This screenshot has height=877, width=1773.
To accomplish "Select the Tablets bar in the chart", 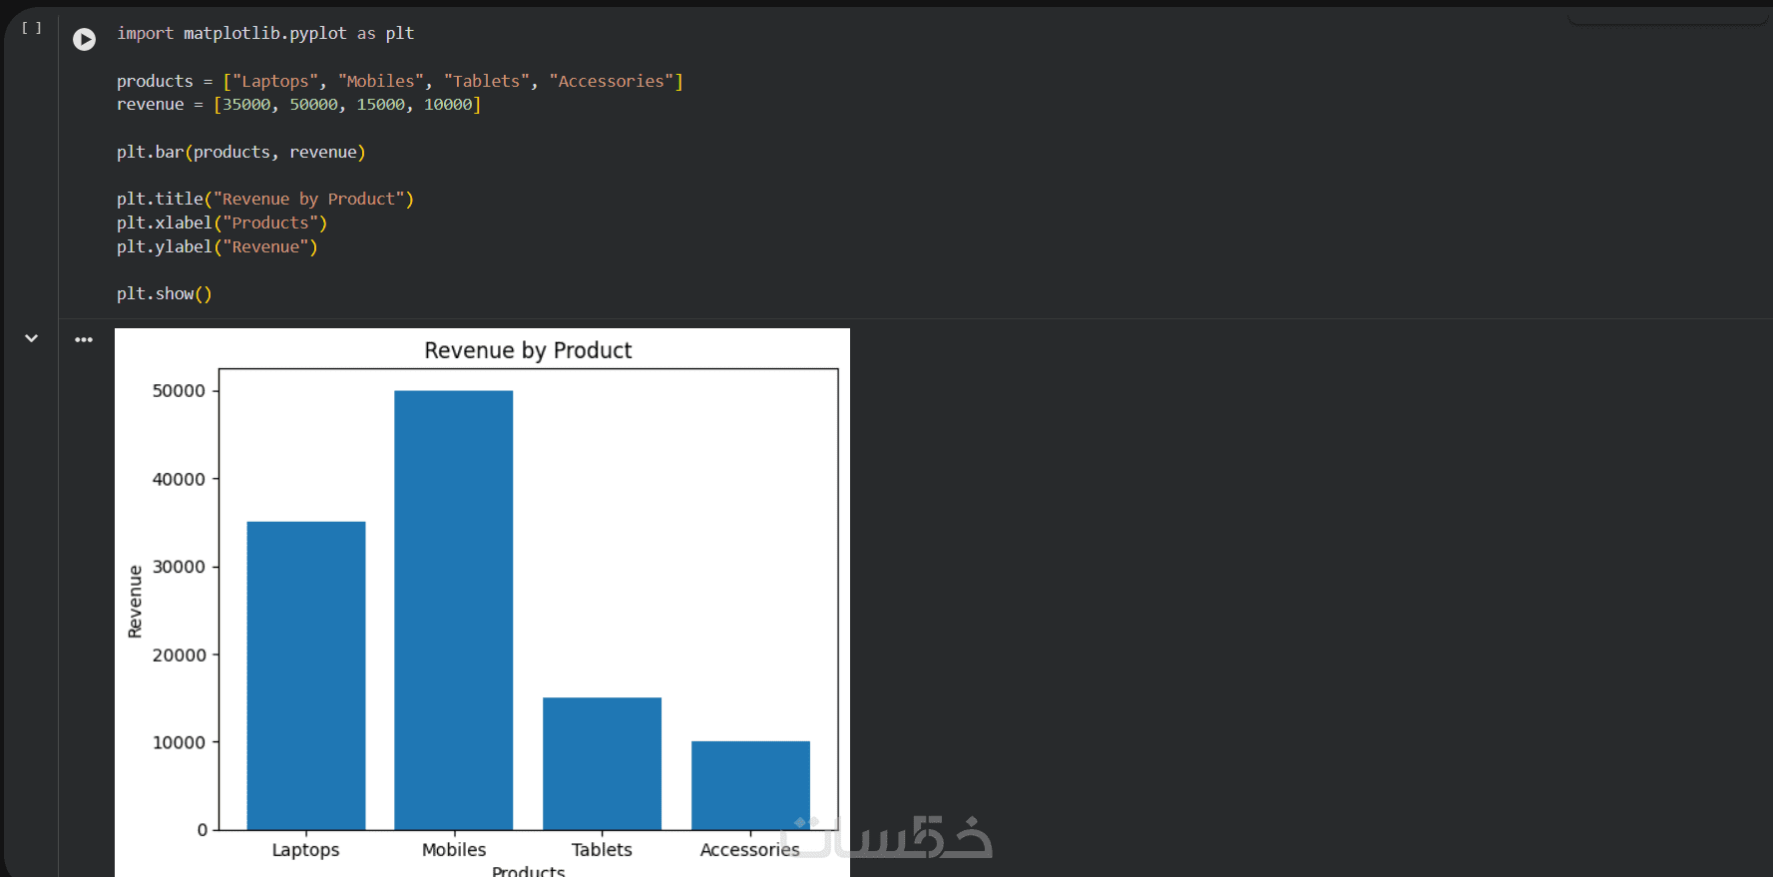I will (602, 762).
